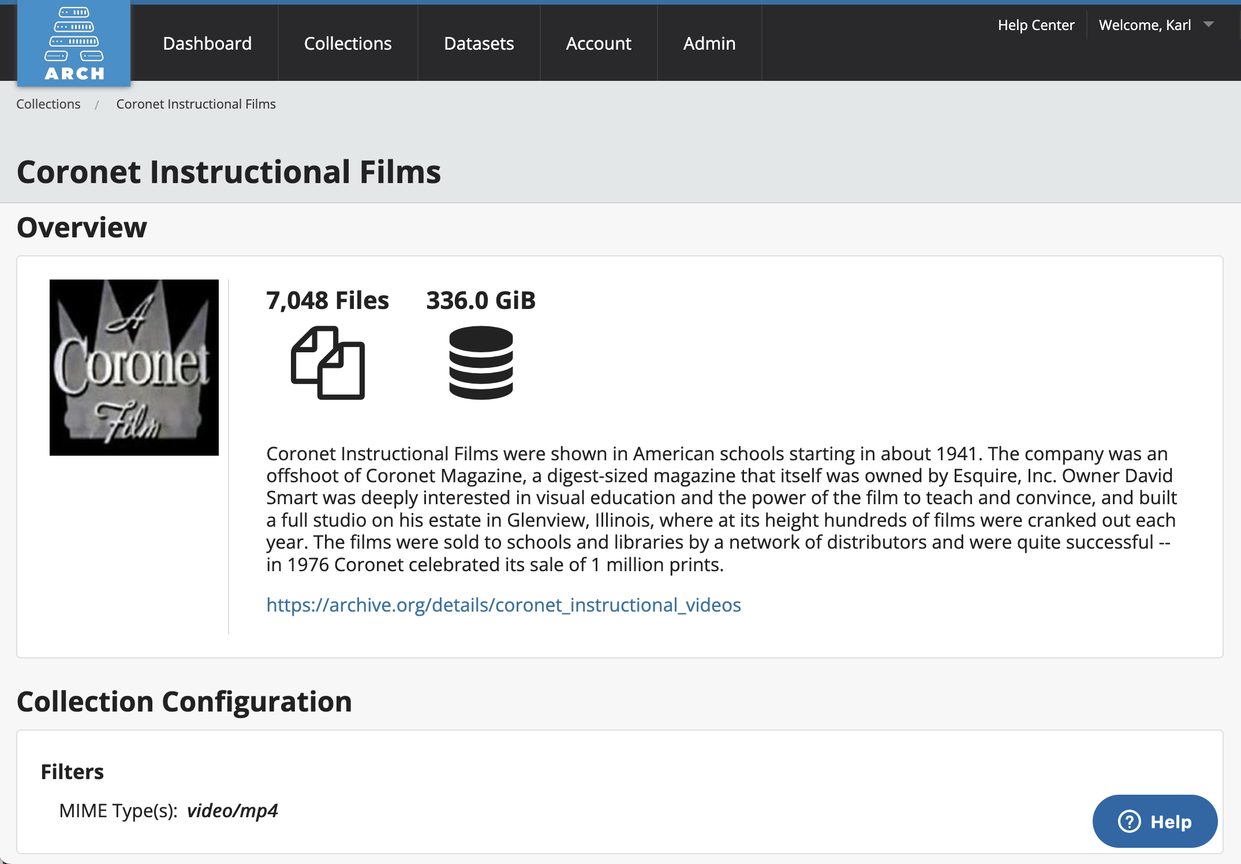1241x864 pixels.
Task: Click the files document icon
Action: (x=328, y=363)
